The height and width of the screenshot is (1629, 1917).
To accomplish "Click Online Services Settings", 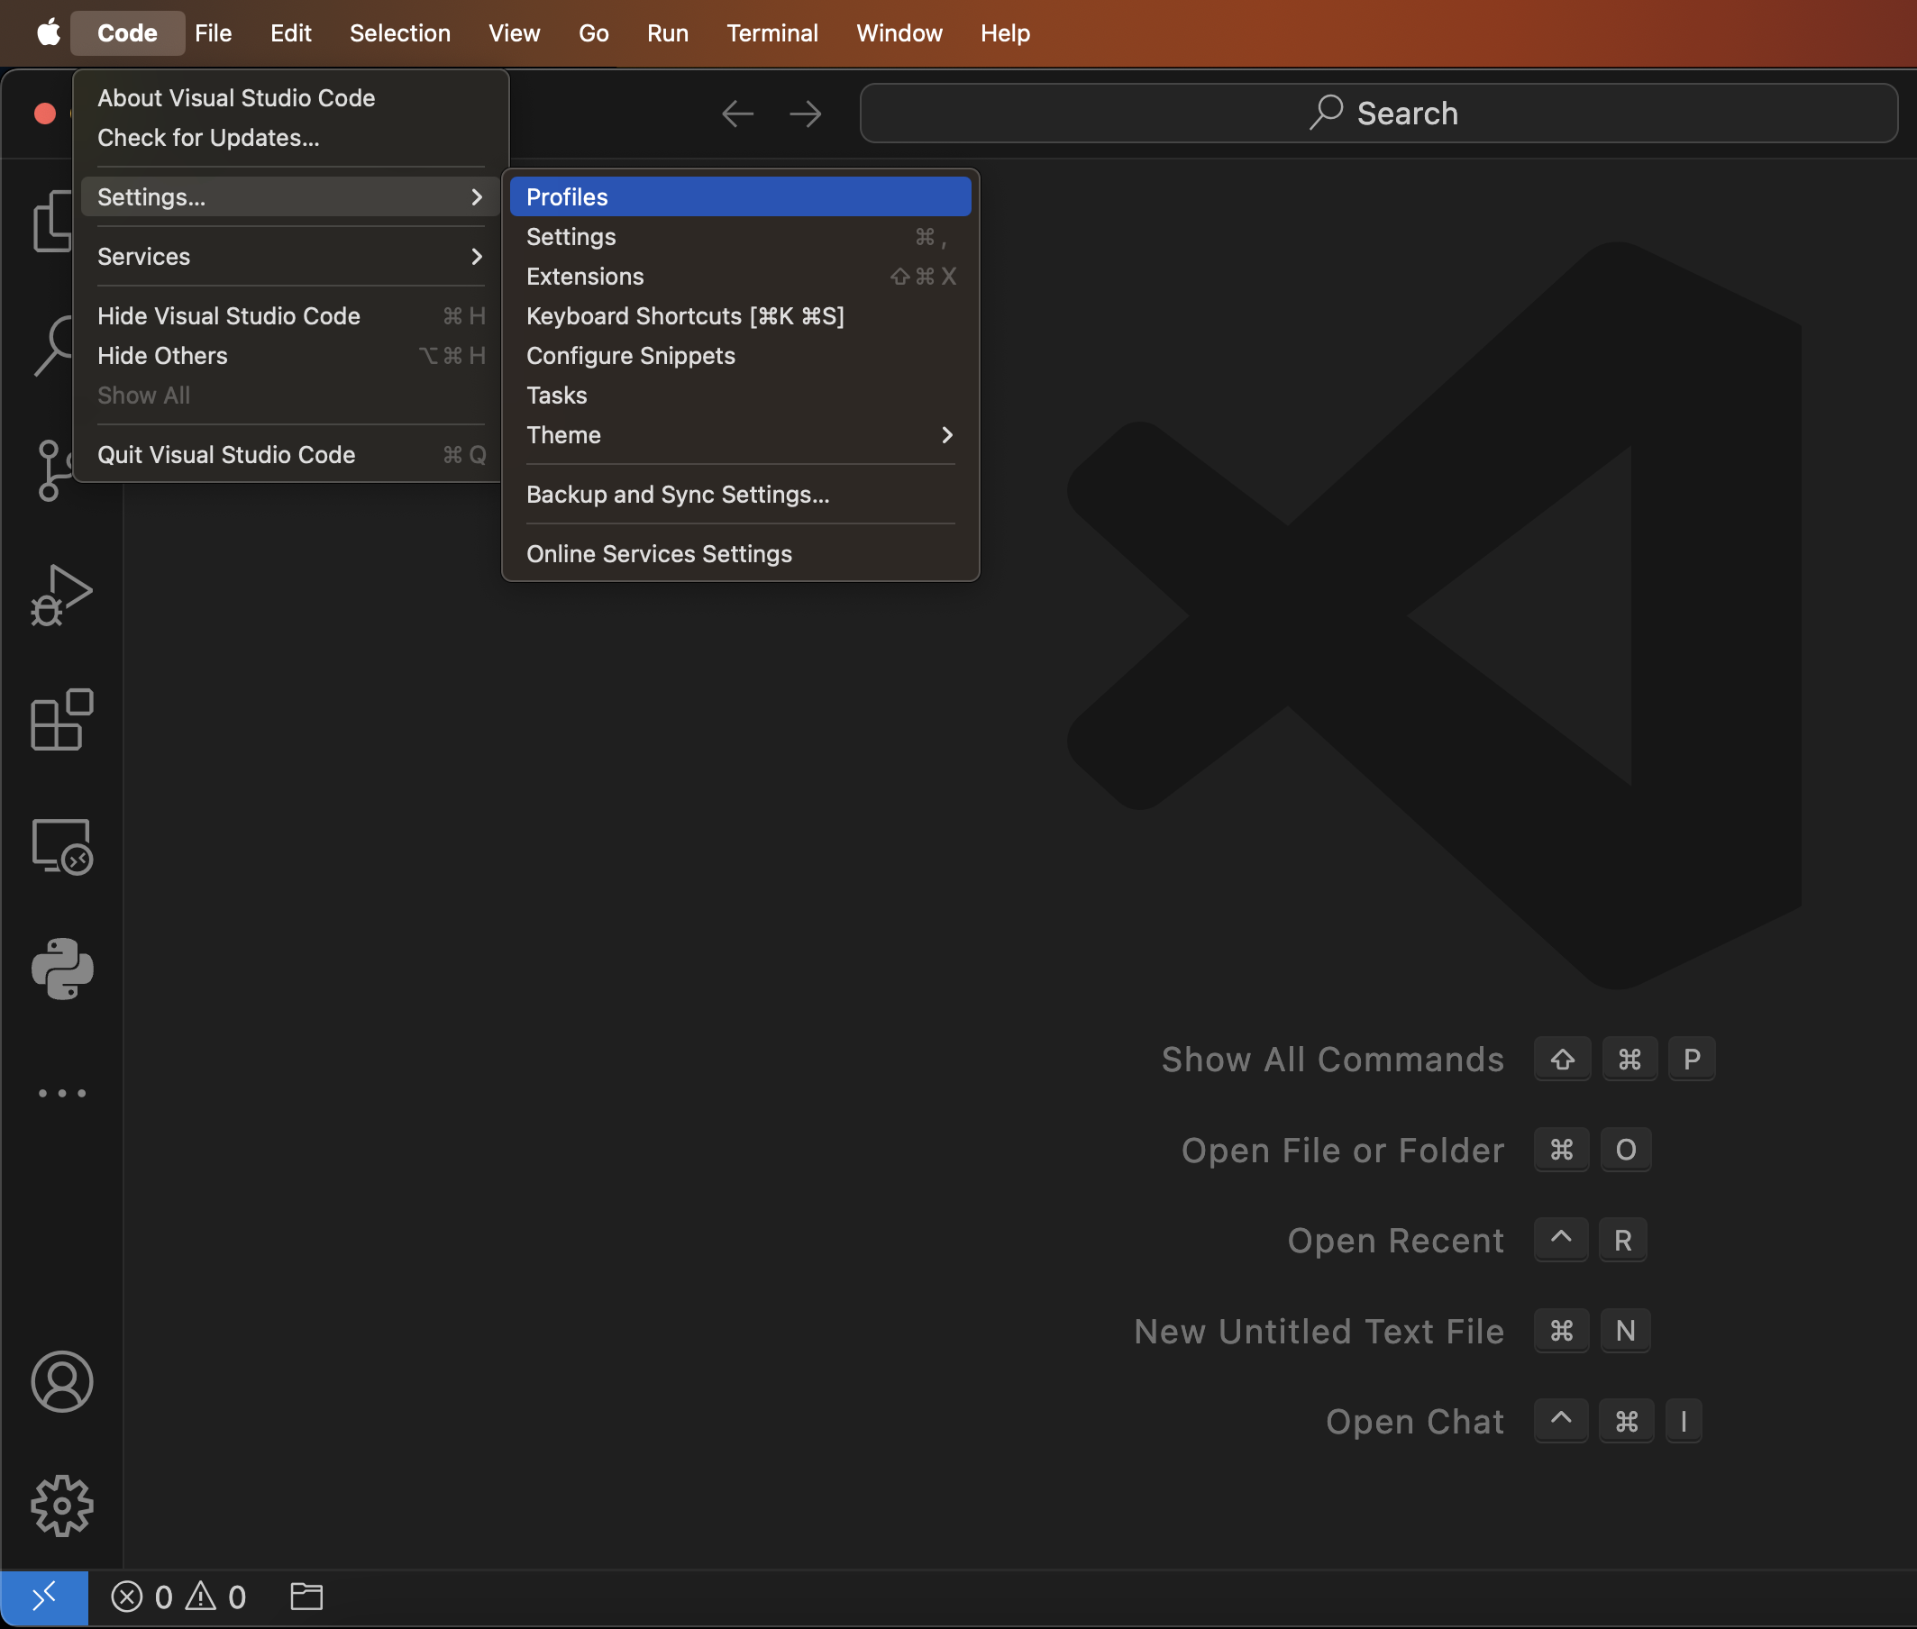I will click(659, 553).
